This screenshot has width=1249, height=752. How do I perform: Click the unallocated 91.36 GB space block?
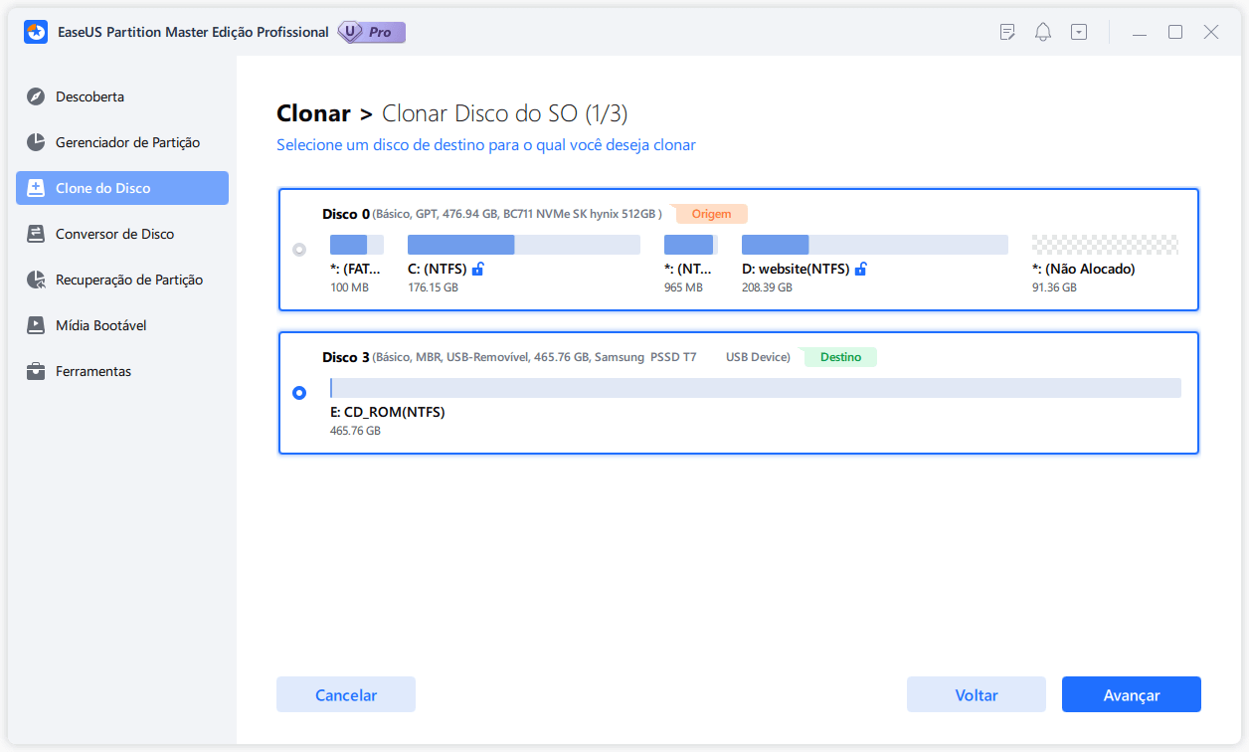click(1105, 245)
